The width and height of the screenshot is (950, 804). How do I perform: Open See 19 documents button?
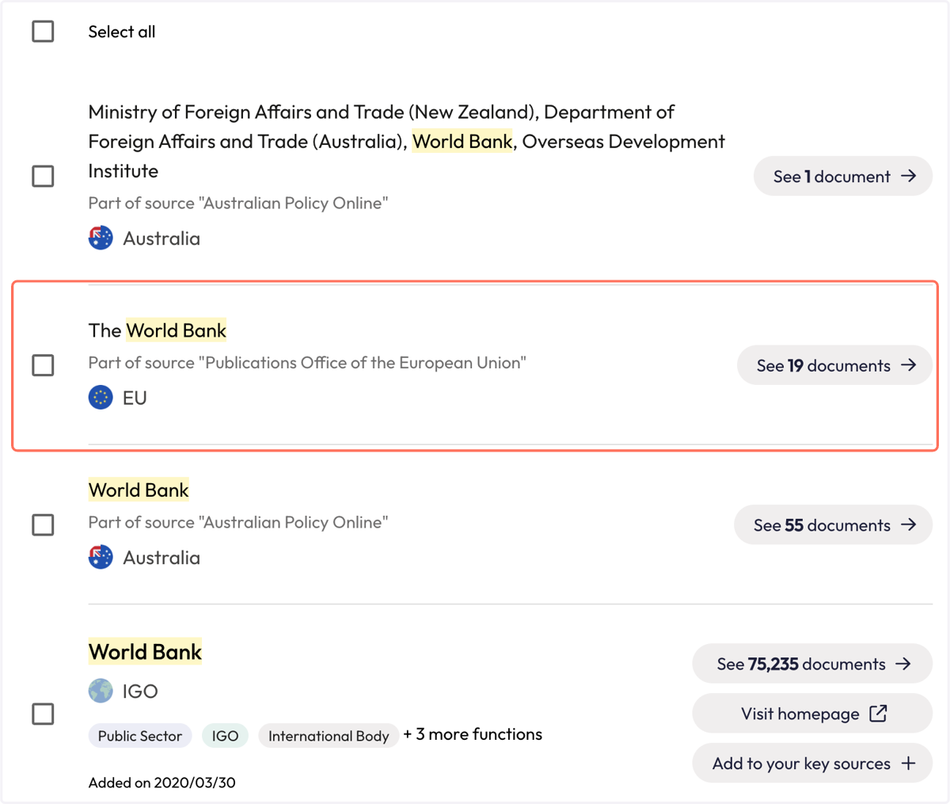834,365
